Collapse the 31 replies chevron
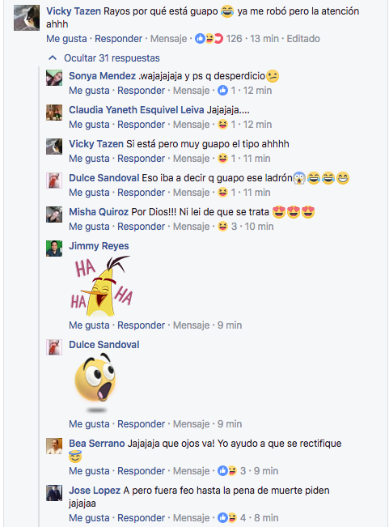Viewport: 389px width, 527px height. click(x=53, y=58)
